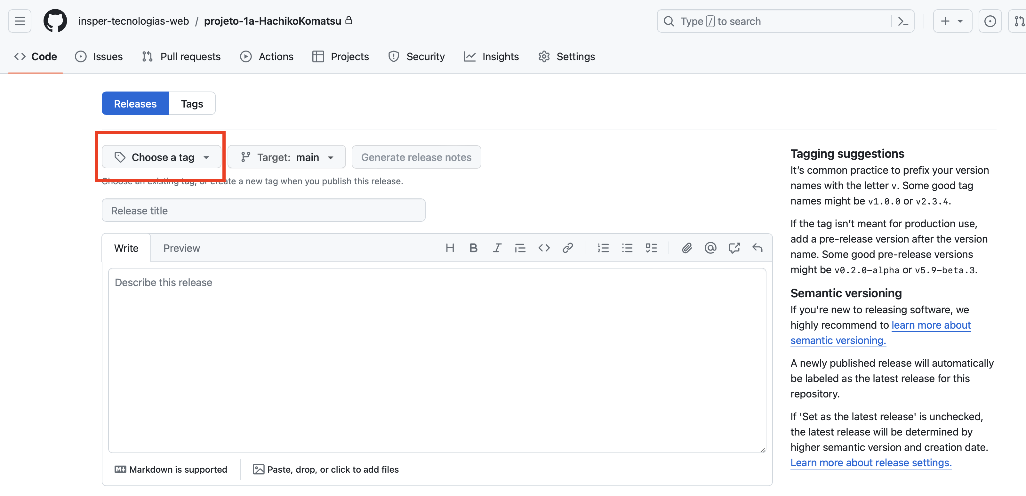1026x496 pixels.
Task: Switch to the Preview tab
Action: [x=181, y=248]
